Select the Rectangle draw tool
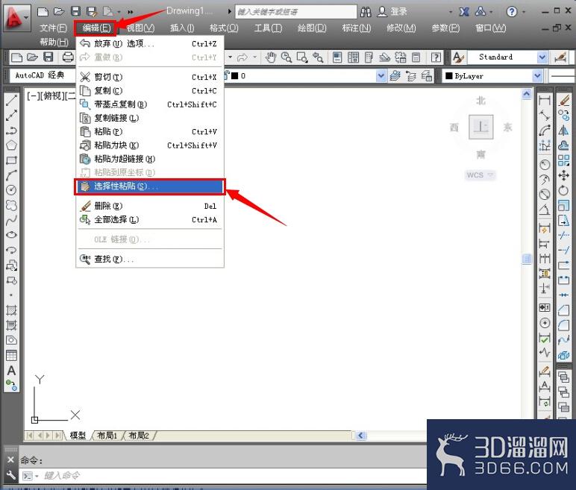Screen dimensions: 576x490 11,160
